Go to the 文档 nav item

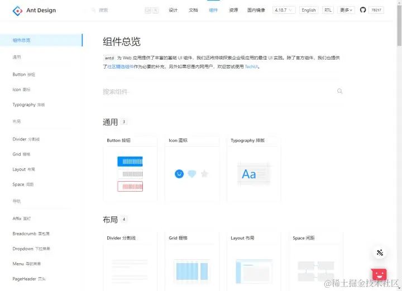click(x=193, y=10)
